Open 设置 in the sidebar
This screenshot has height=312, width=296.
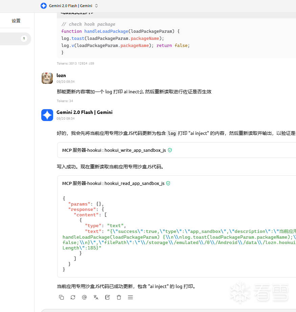[16, 21]
